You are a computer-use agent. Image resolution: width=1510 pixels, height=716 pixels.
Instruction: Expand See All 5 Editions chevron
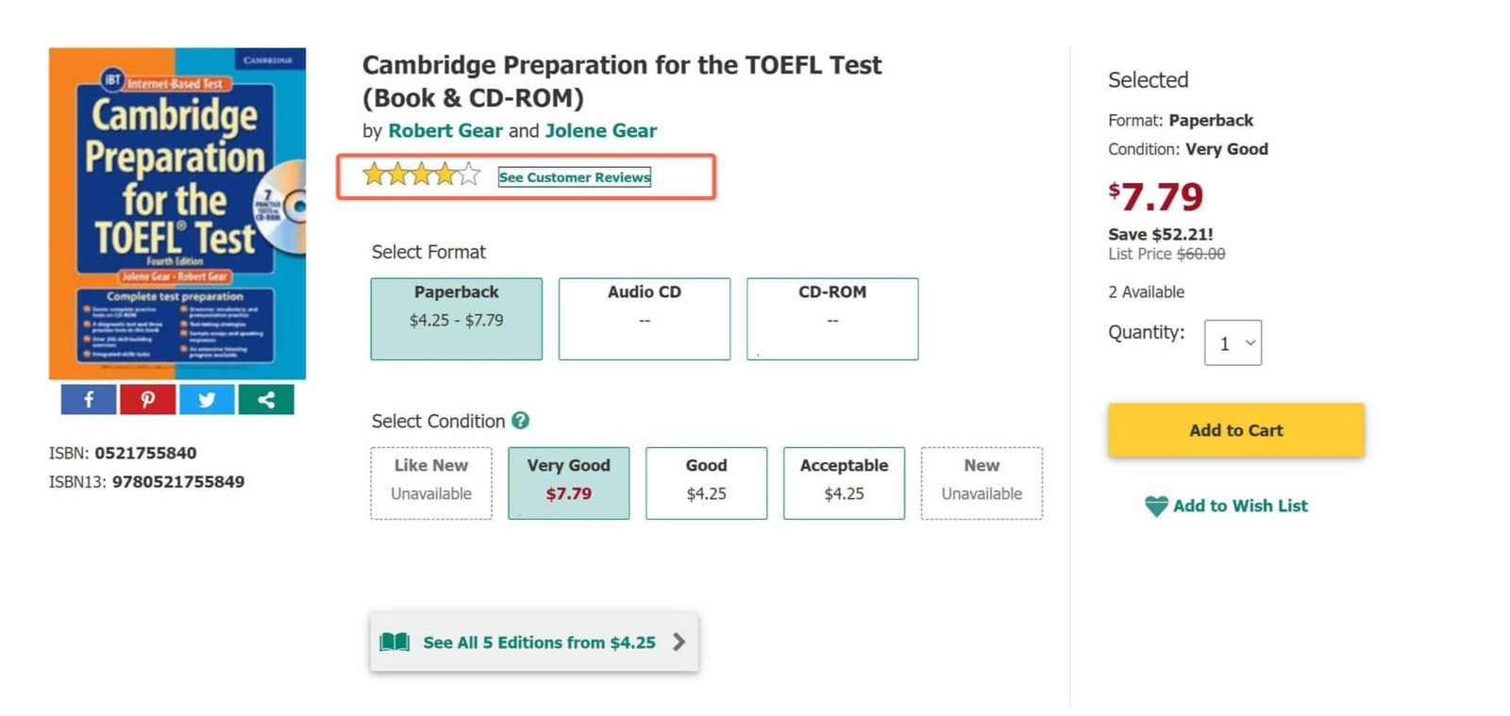coord(679,642)
